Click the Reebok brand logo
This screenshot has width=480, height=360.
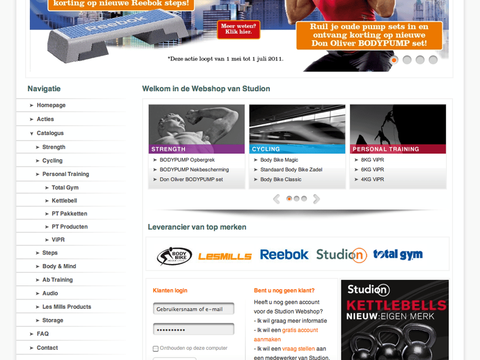point(284,255)
